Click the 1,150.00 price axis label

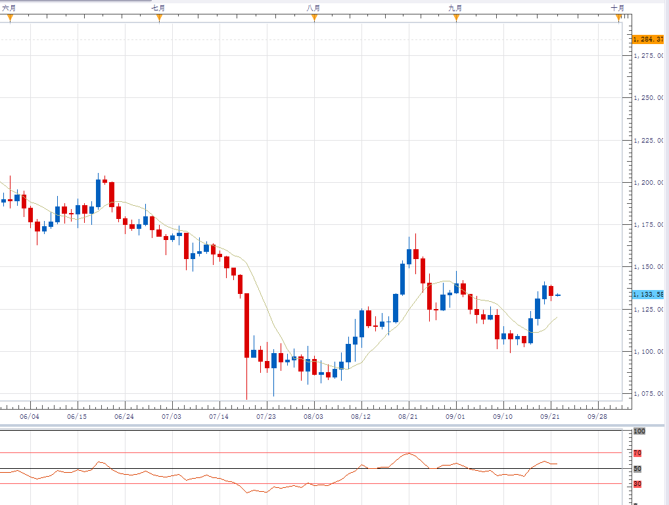649,267
